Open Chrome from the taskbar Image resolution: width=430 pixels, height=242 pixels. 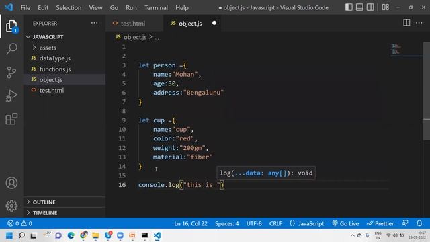83,235
